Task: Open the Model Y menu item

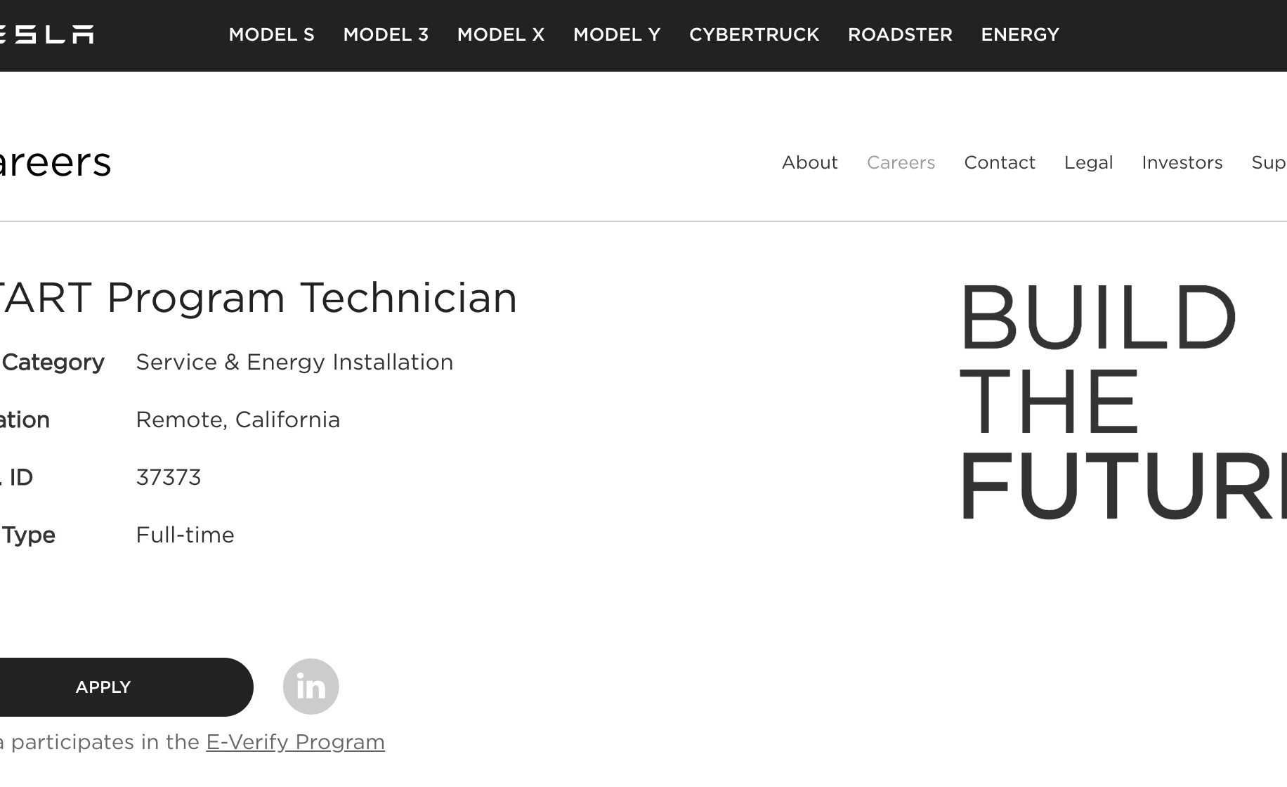Action: pos(617,34)
